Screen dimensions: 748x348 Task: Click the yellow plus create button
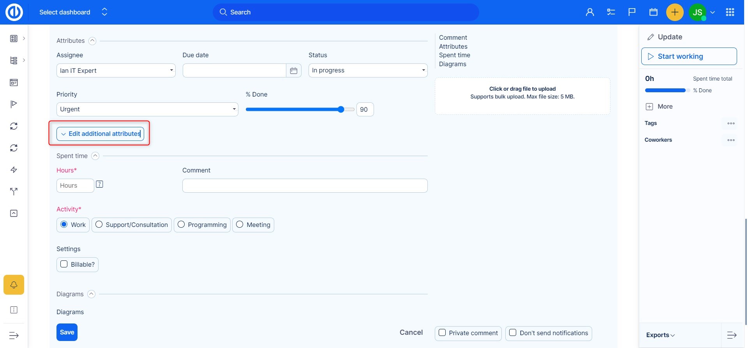[x=675, y=12]
